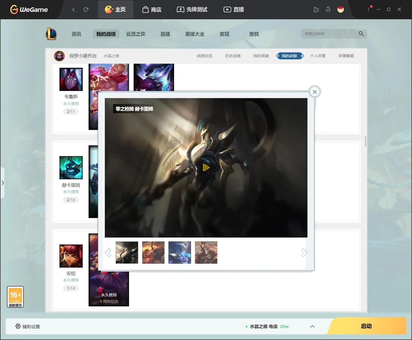The image size is (412, 340).
Task: Refresh the page with reload icon
Action: (86, 10)
